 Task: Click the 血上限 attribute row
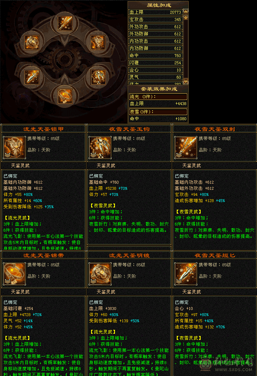(x=156, y=12)
